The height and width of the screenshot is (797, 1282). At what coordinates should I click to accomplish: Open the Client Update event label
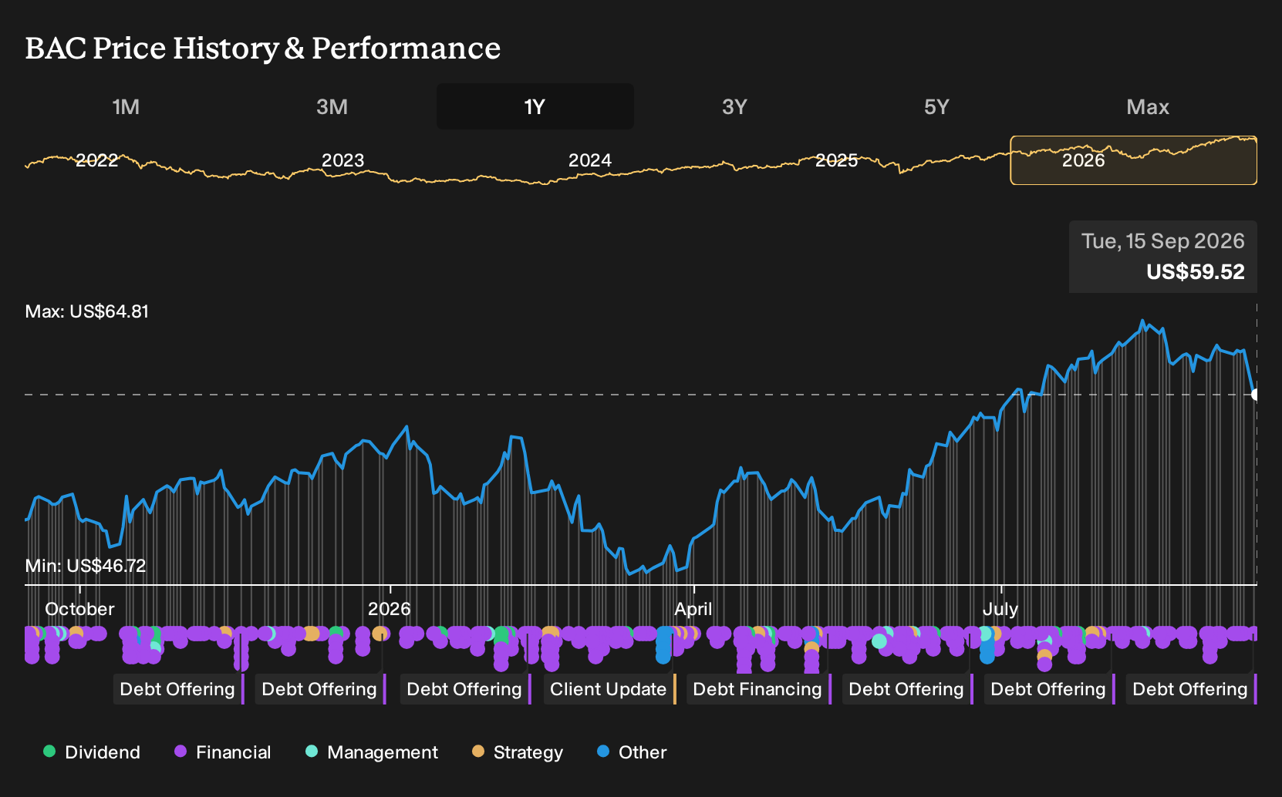tap(609, 689)
